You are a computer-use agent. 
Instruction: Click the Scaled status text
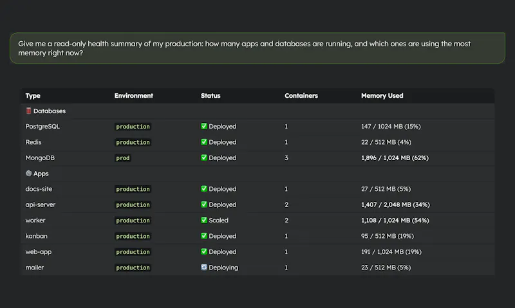coord(218,221)
